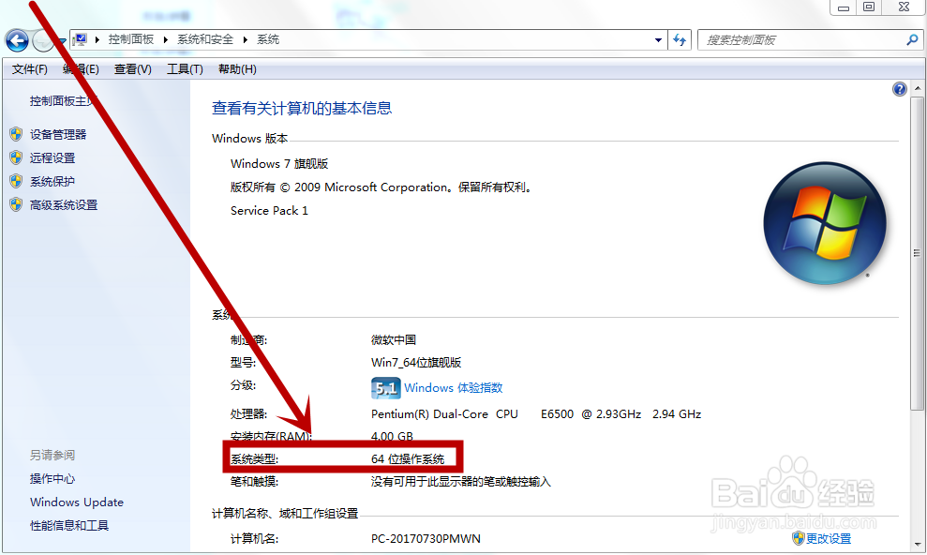Expand arrow before 控制面板 in breadcrumb
Screen dimensions: 927x555
(97, 39)
